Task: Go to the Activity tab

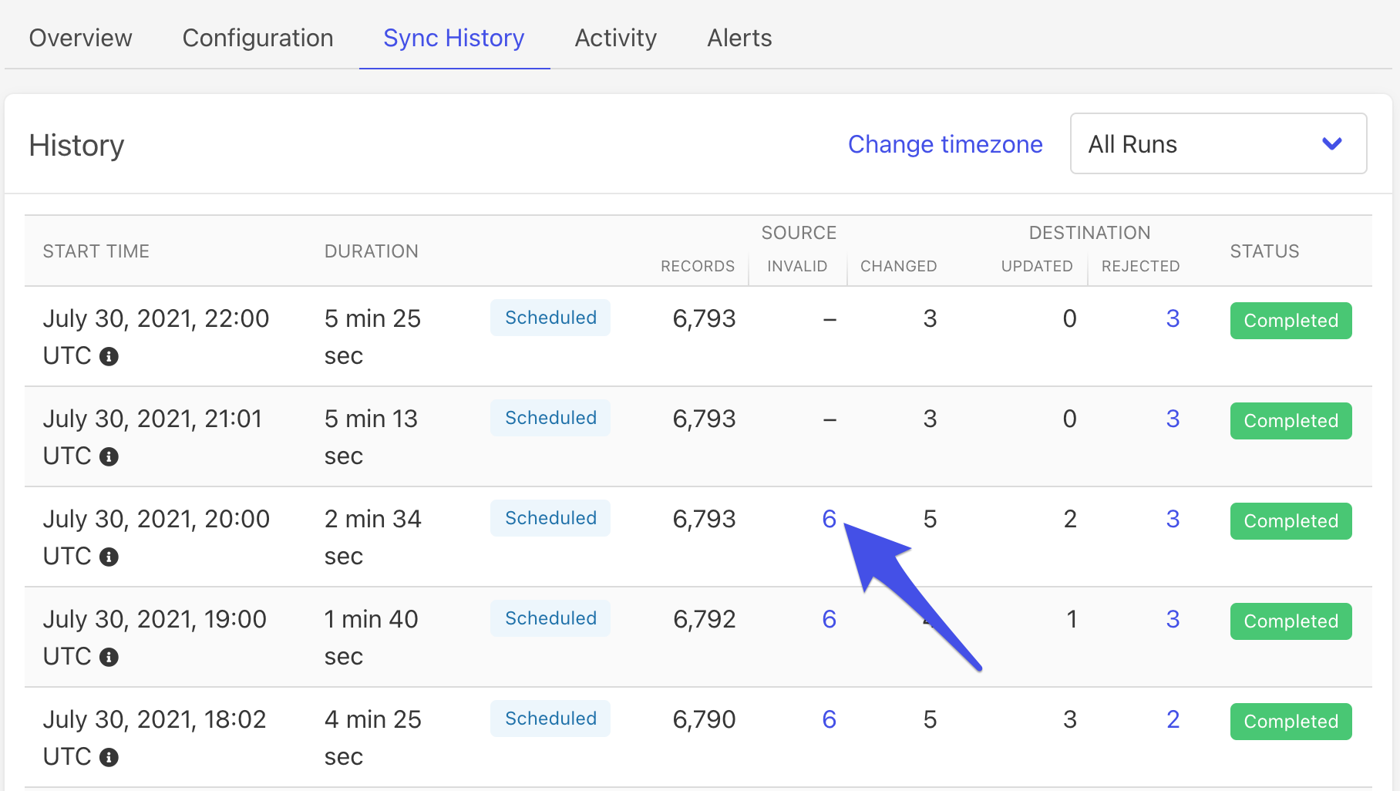Action: (x=615, y=38)
